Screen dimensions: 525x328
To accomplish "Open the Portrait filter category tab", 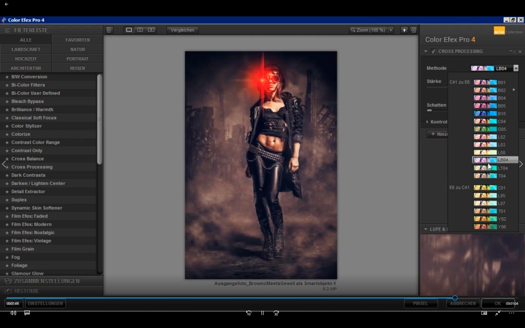I will click(x=77, y=58).
